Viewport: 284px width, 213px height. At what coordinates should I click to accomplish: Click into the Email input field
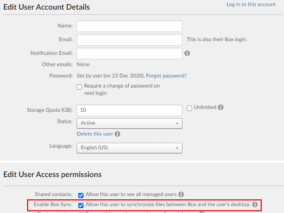pyautogui.click(x=129, y=40)
